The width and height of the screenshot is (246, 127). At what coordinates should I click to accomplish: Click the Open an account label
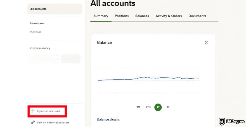coord(48,111)
